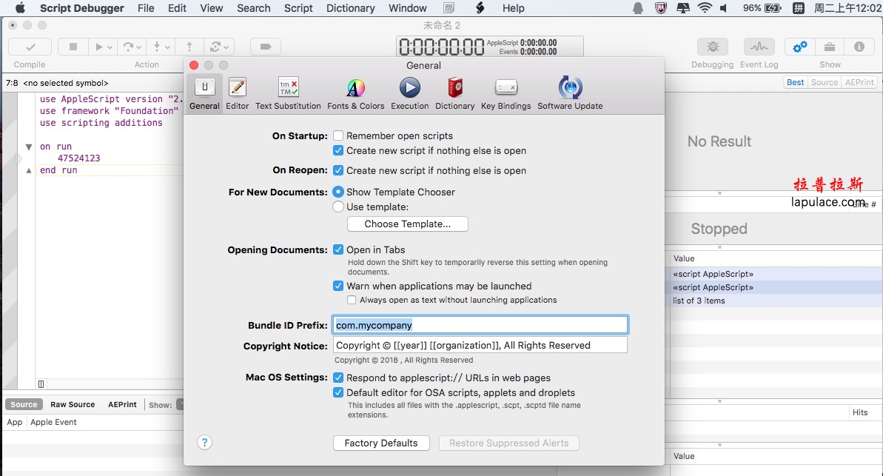Click the Bundle ID Prefix field
This screenshot has width=883, height=476.
pyautogui.click(x=480, y=325)
